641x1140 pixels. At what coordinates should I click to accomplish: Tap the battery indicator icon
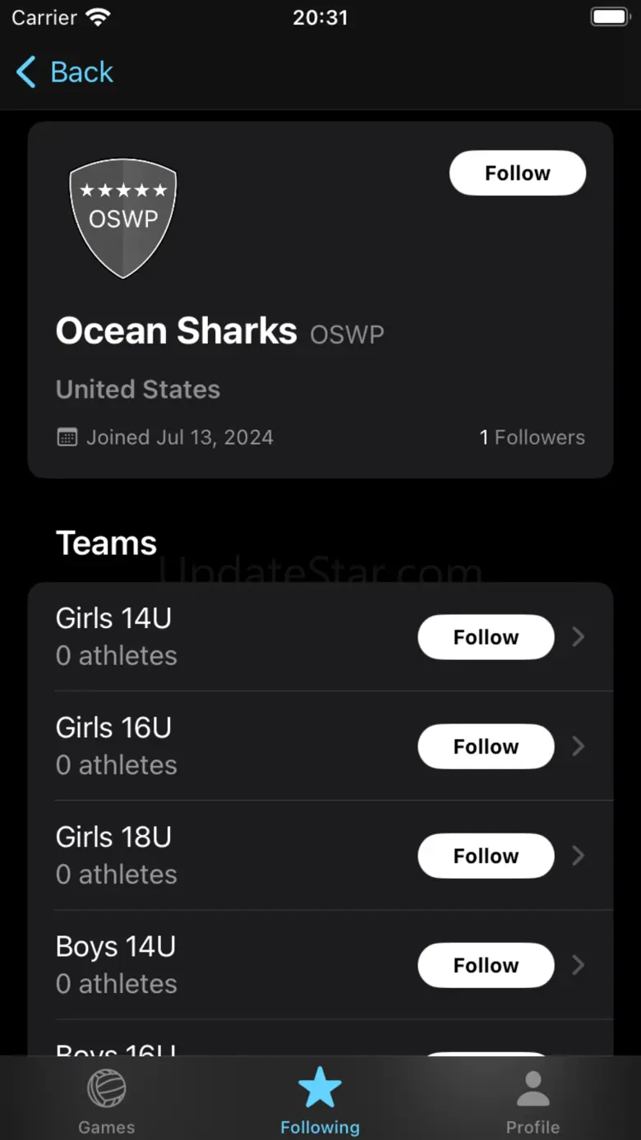pyautogui.click(x=609, y=17)
